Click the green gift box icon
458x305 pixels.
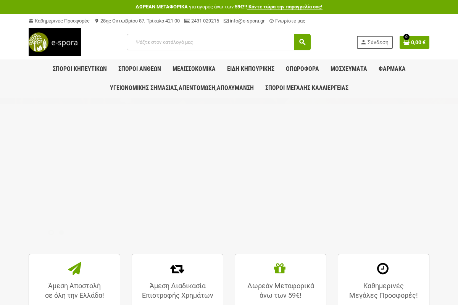[x=280, y=269]
